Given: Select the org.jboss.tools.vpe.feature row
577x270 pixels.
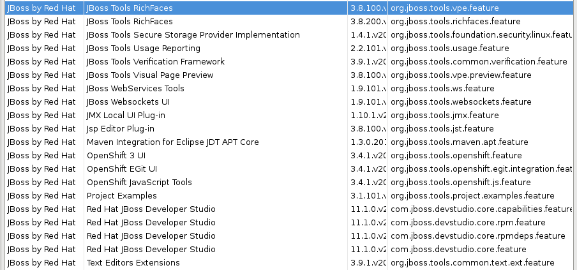Looking at the screenshot, I should [444, 8].
